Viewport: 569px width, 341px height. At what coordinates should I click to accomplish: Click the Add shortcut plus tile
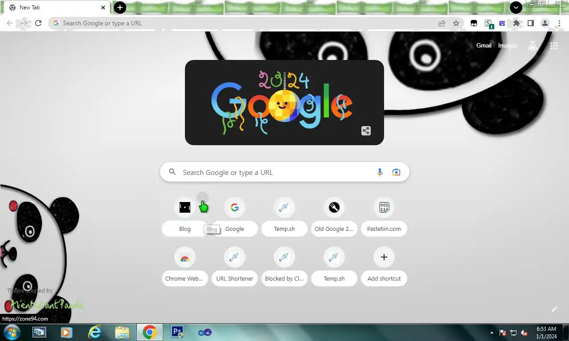[384, 267]
